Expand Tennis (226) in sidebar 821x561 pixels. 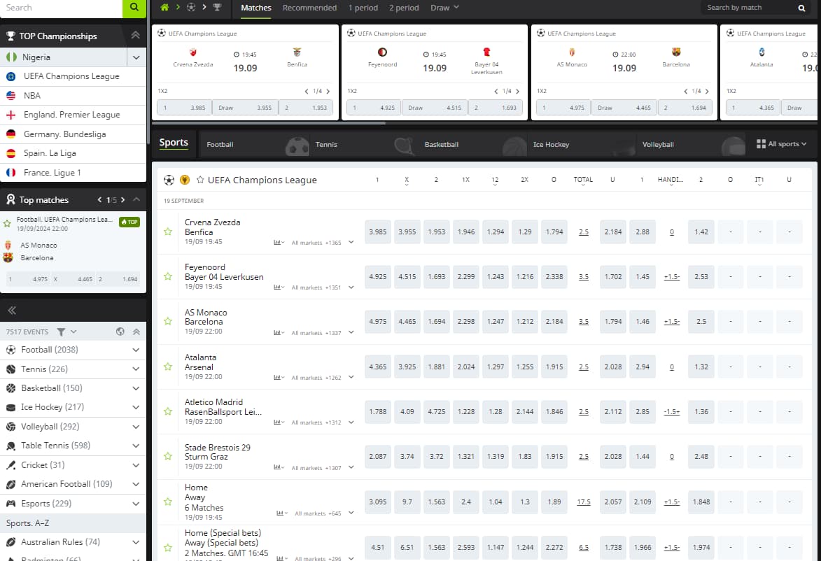pyautogui.click(x=136, y=369)
